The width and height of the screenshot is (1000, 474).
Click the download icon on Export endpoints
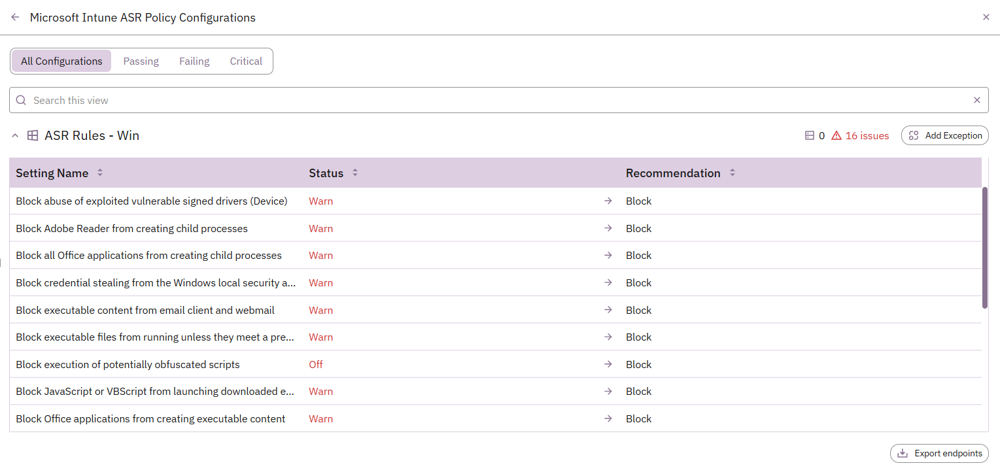[x=903, y=453]
